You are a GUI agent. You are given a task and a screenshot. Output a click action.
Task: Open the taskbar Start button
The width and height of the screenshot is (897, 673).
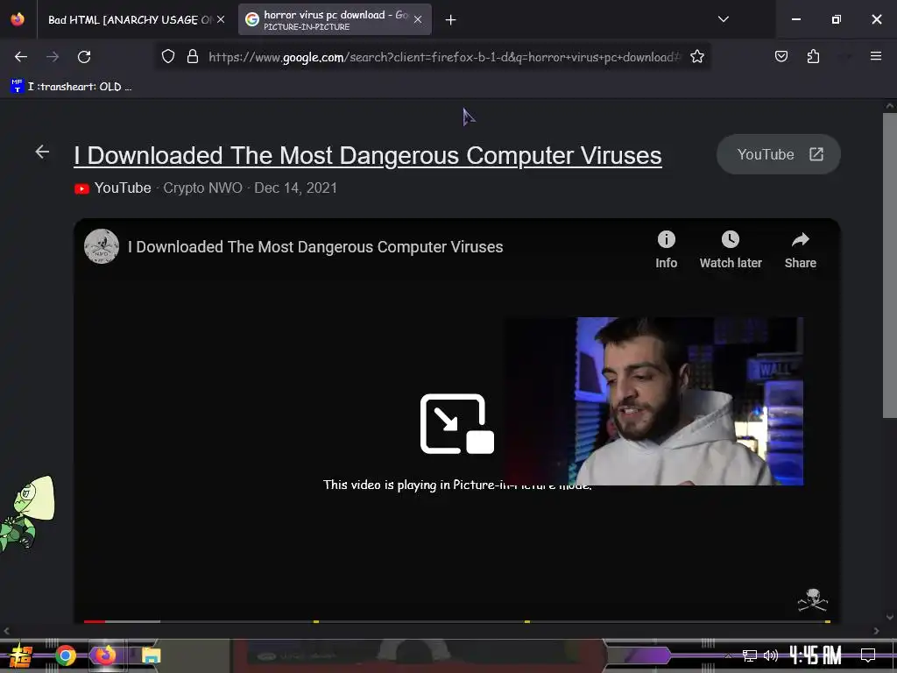(19, 655)
